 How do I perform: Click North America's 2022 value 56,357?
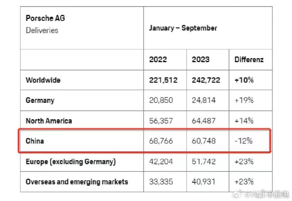tap(161, 121)
